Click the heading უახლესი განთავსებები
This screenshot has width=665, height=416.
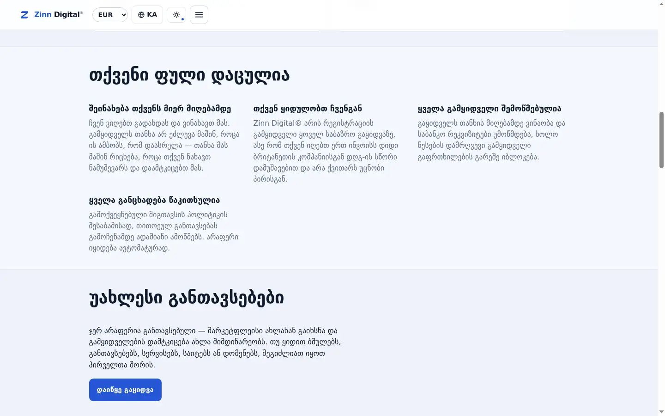pos(187,298)
